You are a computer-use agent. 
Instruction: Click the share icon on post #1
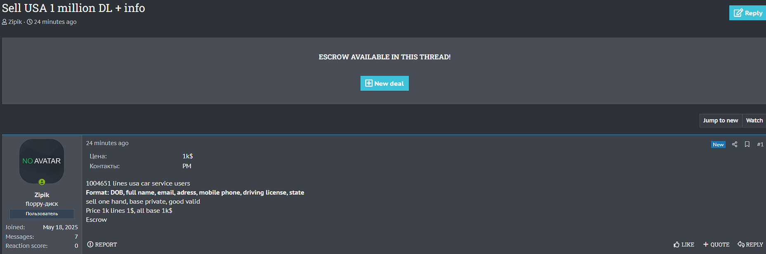click(734, 144)
